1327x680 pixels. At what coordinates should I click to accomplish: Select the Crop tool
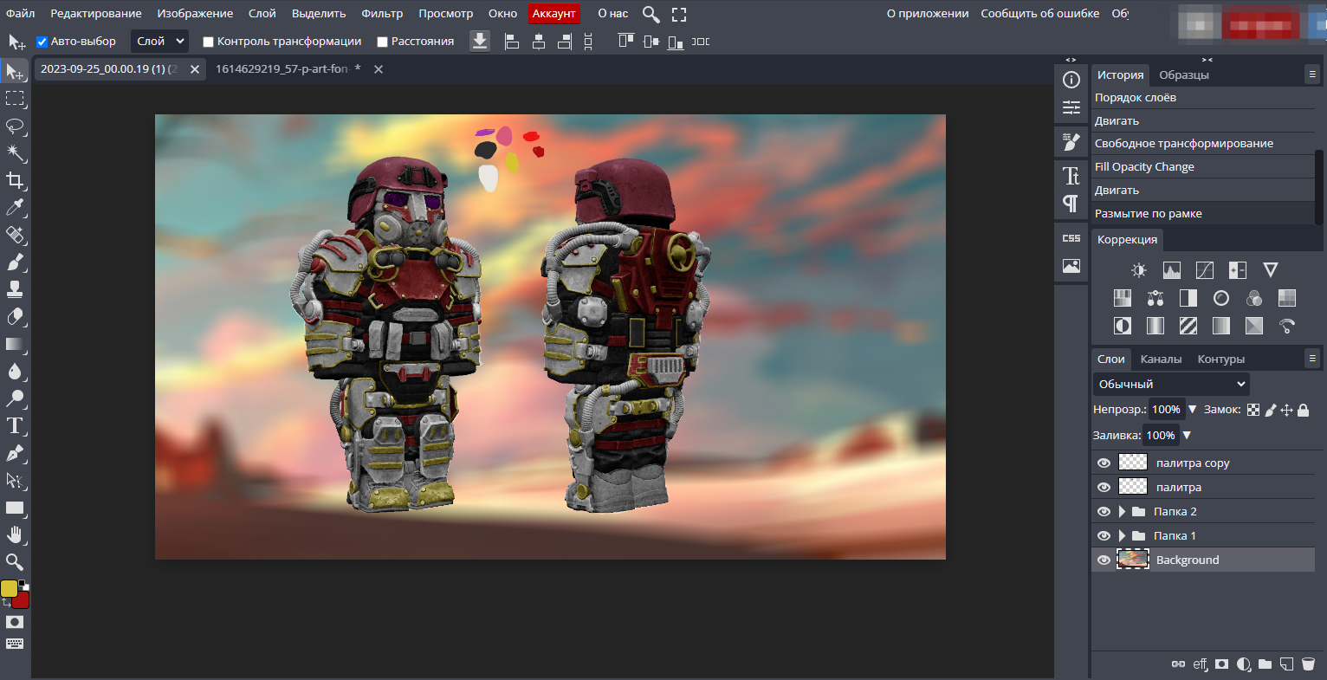15,180
